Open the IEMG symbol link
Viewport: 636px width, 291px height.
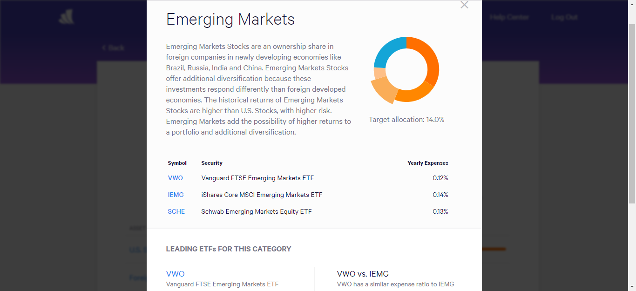pyautogui.click(x=176, y=195)
